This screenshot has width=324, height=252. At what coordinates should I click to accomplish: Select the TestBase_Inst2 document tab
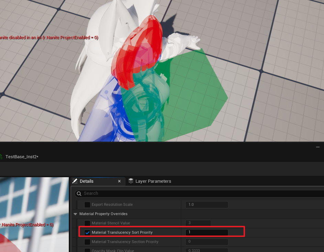21,157
